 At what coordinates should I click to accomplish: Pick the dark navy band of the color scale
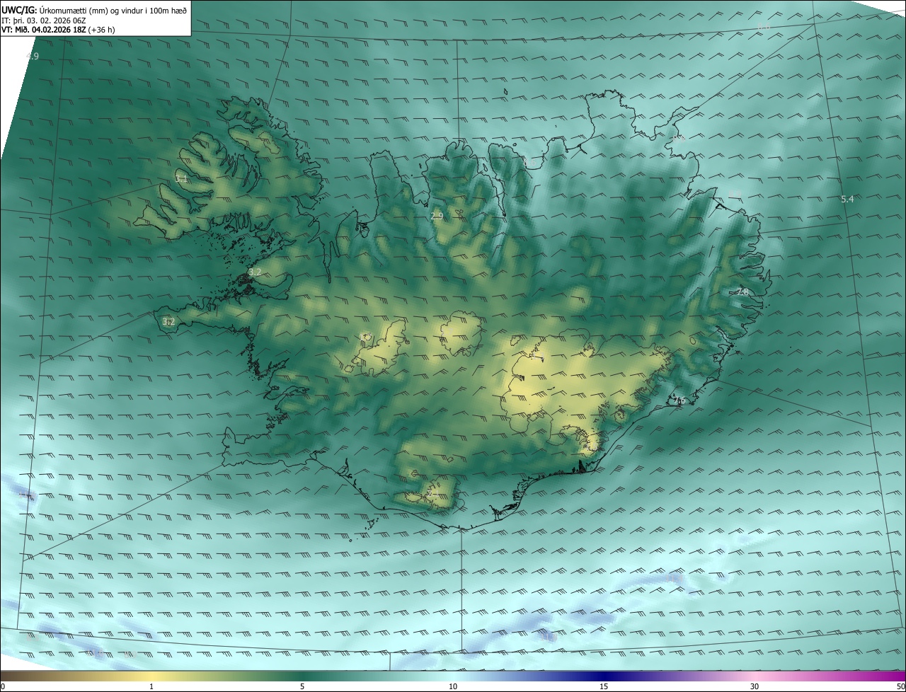604,676
